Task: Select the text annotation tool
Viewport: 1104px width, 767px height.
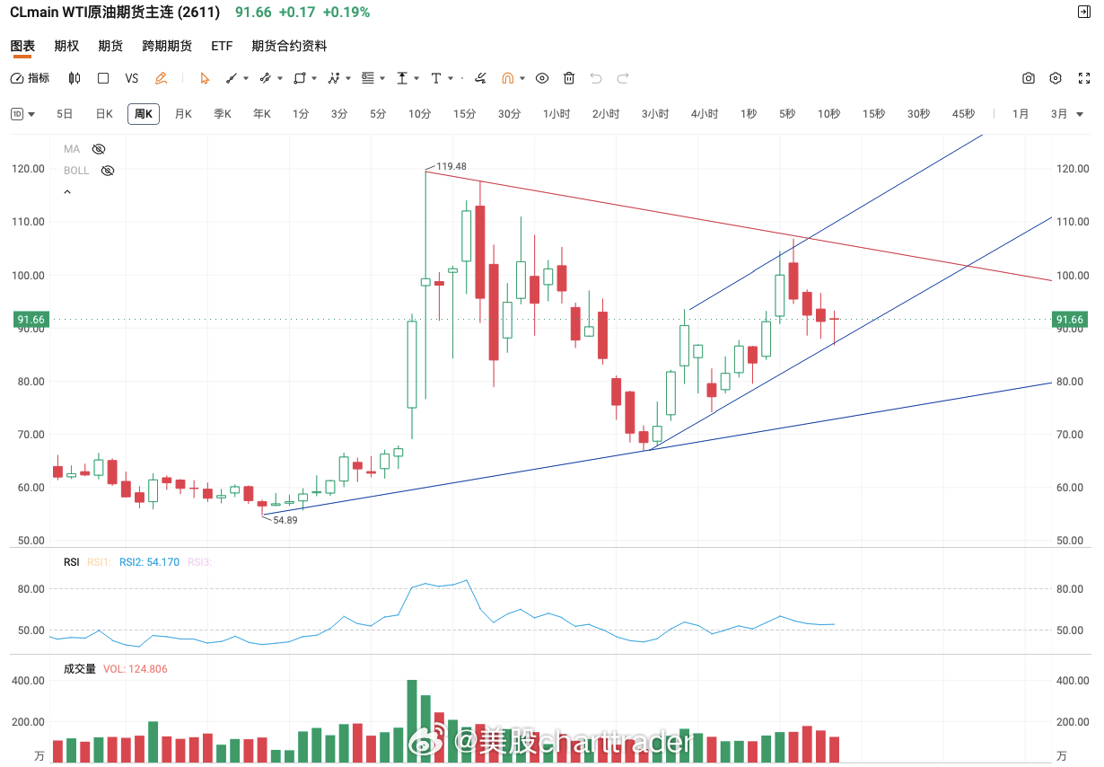Action: pos(436,78)
